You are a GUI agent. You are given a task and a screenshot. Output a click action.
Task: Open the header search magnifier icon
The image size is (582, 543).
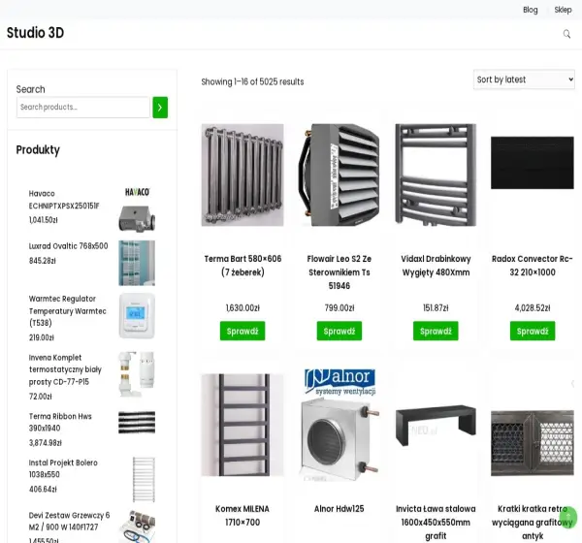click(x=566, y=34)
